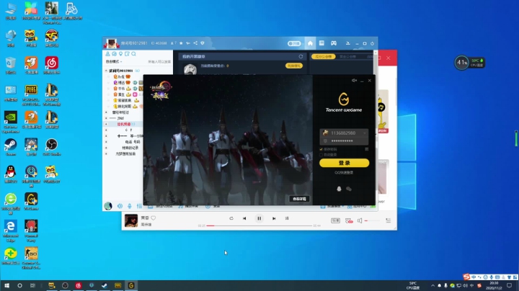Adjust the music player volume slider

[x=372, y=220]
